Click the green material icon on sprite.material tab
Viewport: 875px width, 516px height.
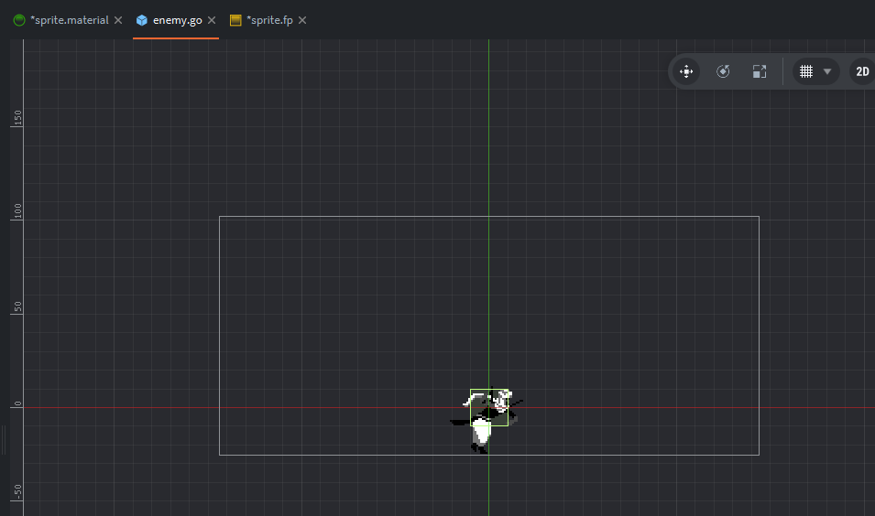coord(19,20)
